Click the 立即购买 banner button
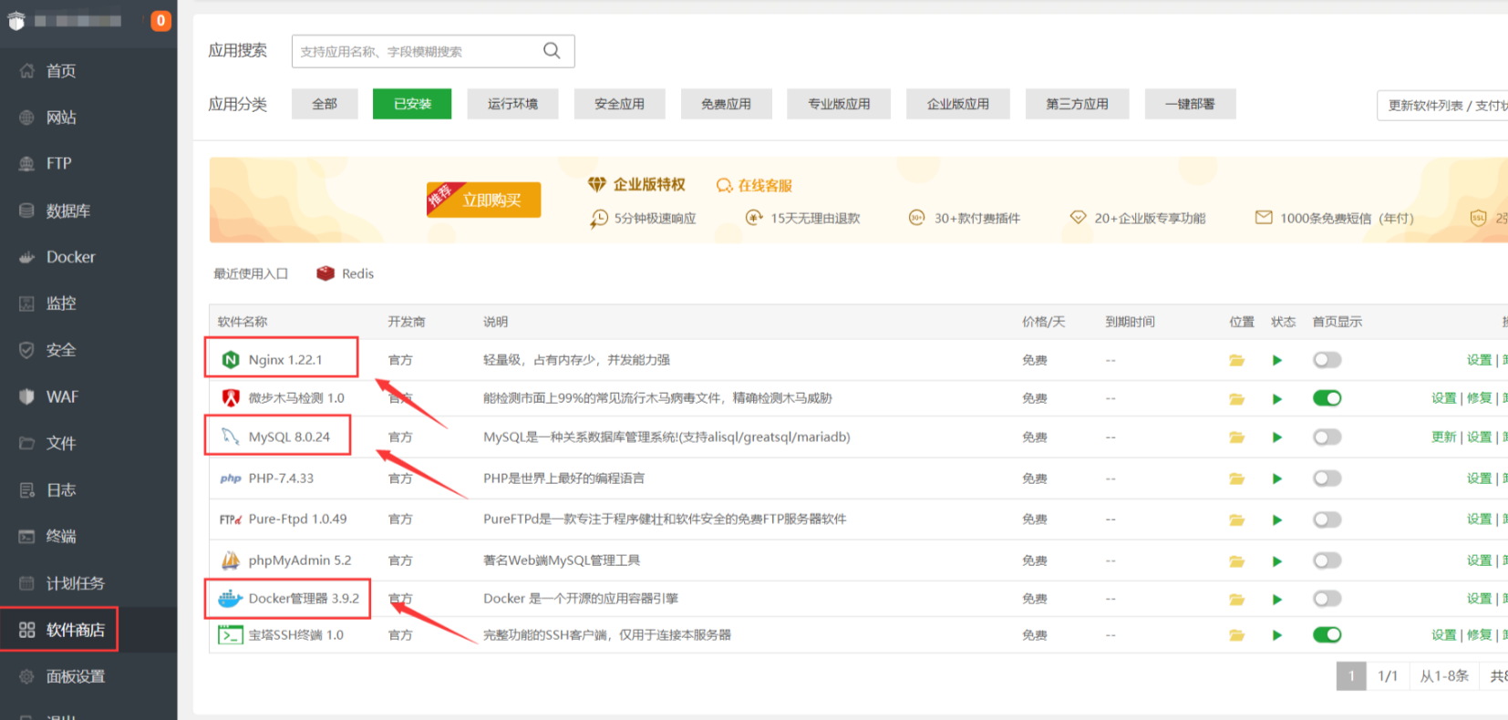This screenshot has height=720, width=1508. [x=484, y=200]
